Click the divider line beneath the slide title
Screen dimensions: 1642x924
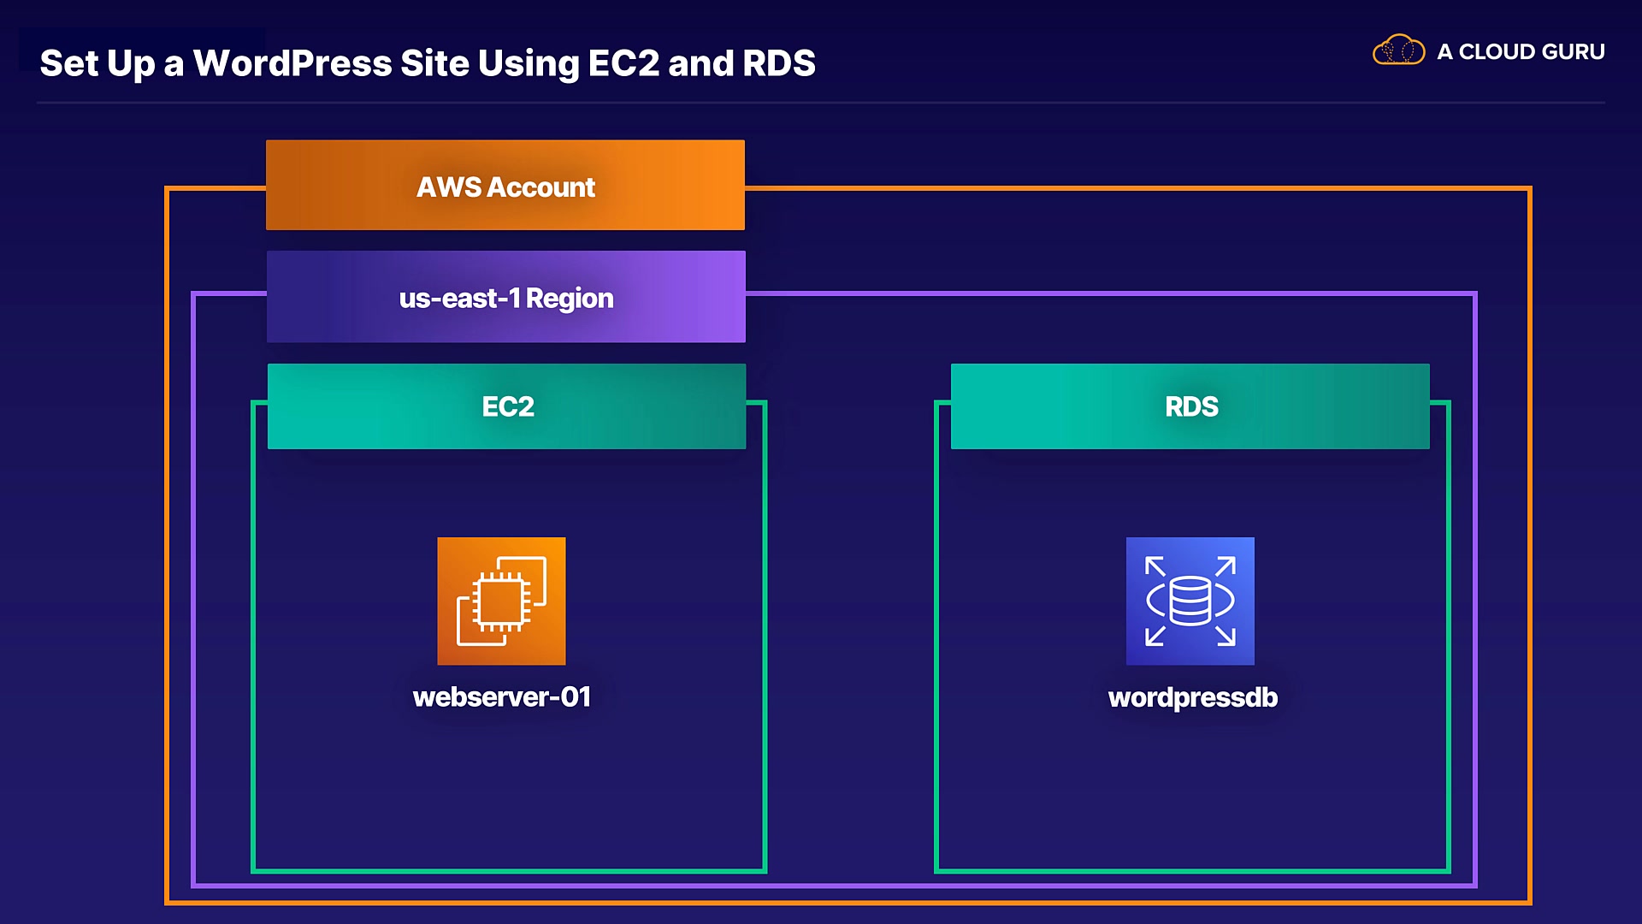pos(821,103)
